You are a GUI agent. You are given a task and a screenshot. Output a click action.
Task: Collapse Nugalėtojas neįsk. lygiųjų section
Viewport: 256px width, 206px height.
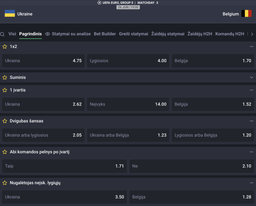251,183
